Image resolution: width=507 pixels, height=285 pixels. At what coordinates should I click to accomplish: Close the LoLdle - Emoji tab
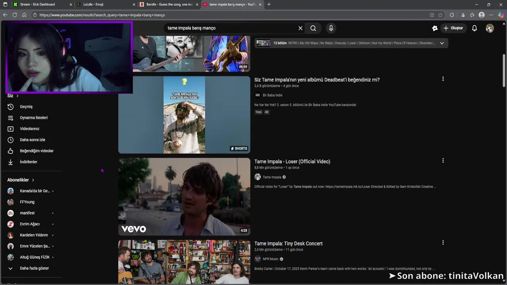pos(134,4)
